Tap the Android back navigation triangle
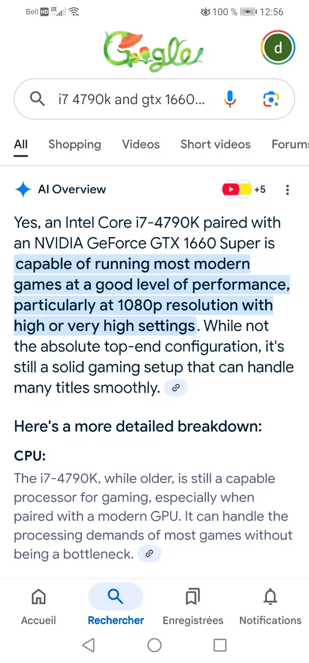309x663 pixels. pos(88,645)
